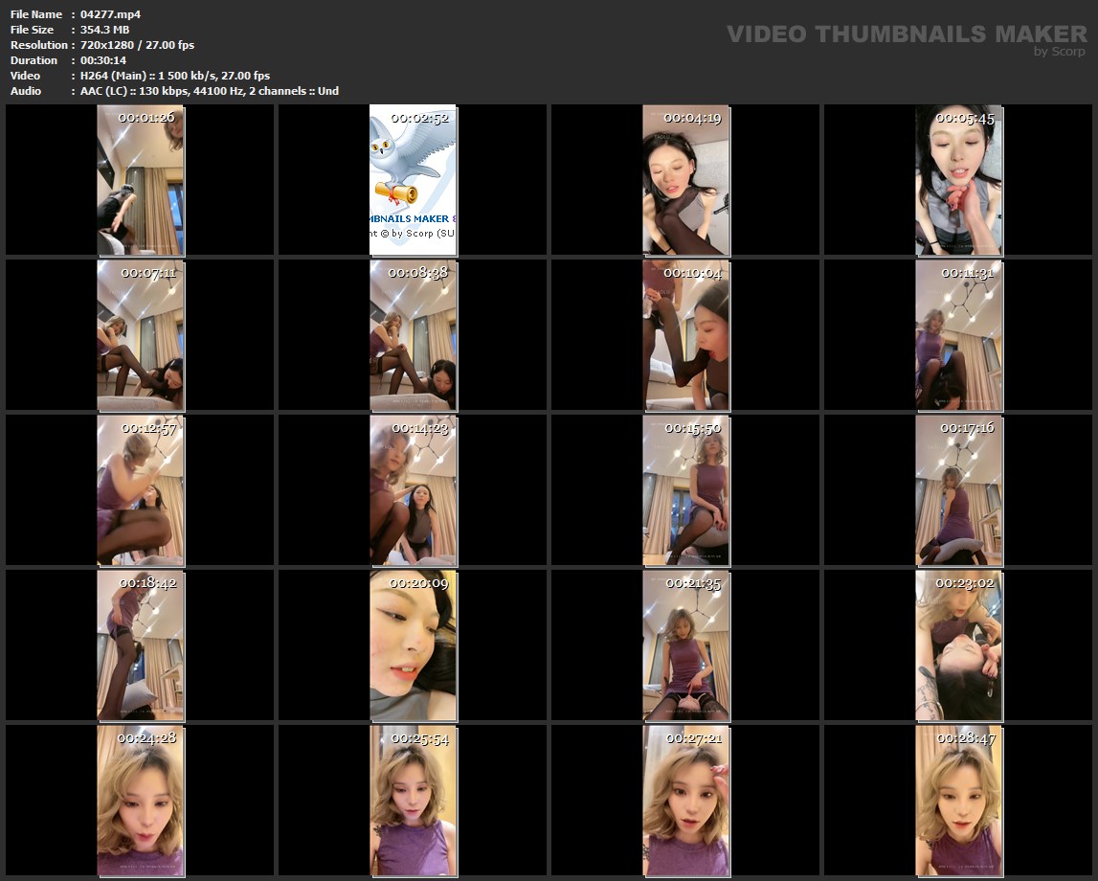This screenshot has width=1098, height=881.
Task: Click the thumbnail labeled 00:12:57
Action: pyautogui.click(x=140, y=490)
